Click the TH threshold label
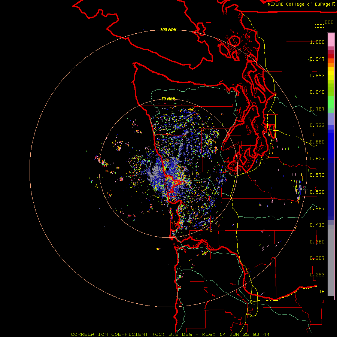337x337 pixels. coord(322,292)
